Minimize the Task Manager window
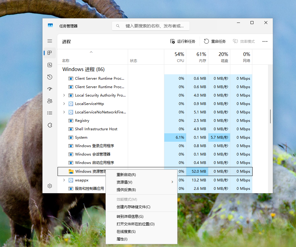The width and height of the screenshot is (296, 247). [238, 23]
